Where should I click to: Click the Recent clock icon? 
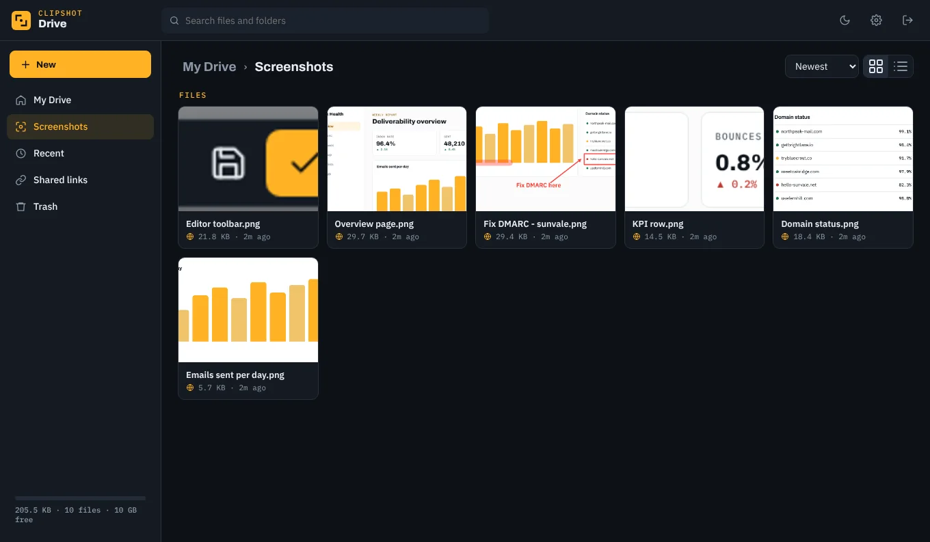21,153
